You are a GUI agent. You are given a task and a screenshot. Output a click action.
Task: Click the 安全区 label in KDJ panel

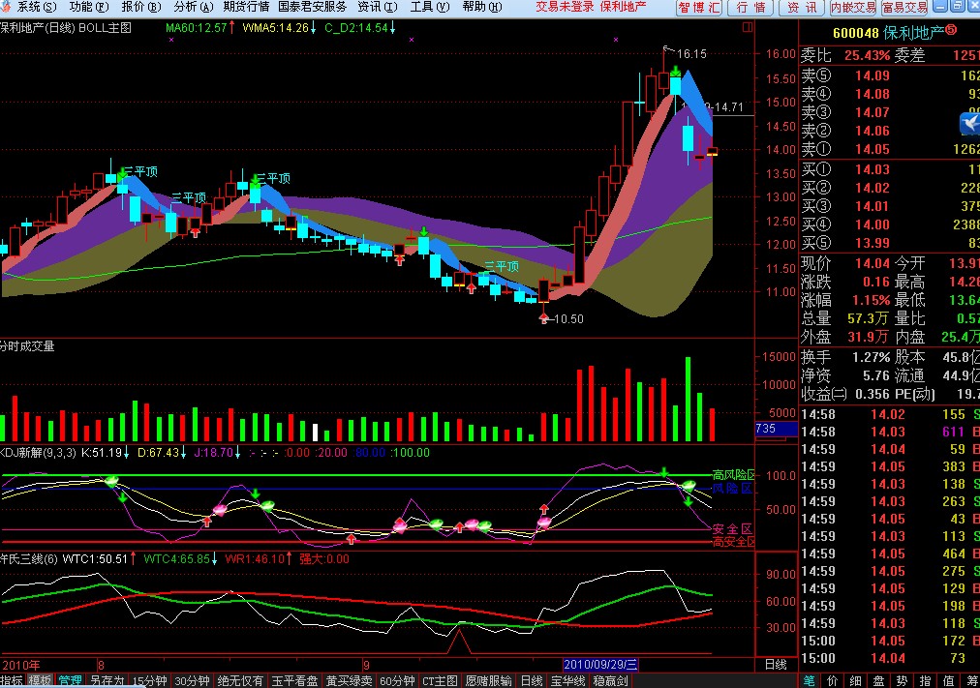click(732, 528)
